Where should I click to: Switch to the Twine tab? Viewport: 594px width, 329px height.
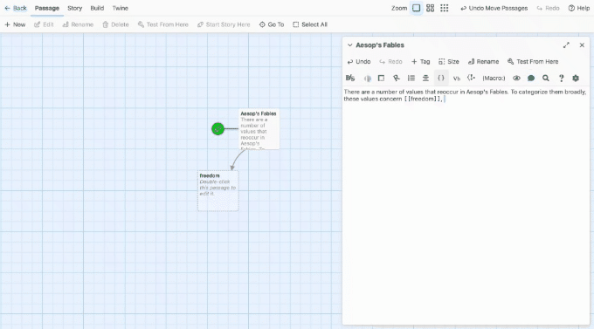pos(120,8)
